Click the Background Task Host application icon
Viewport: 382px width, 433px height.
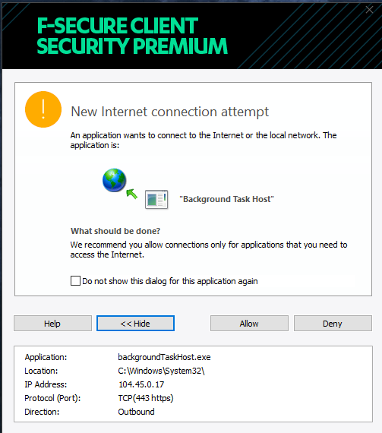[x=156, y=199]
